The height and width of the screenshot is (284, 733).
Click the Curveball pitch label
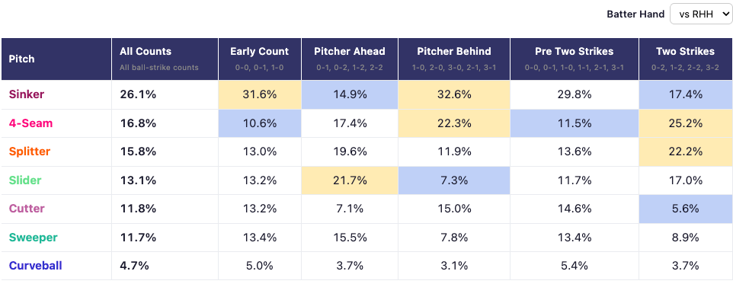(x=36, y=266)
